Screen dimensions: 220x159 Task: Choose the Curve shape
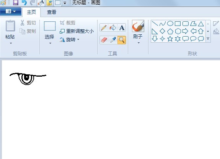point(163,24)
